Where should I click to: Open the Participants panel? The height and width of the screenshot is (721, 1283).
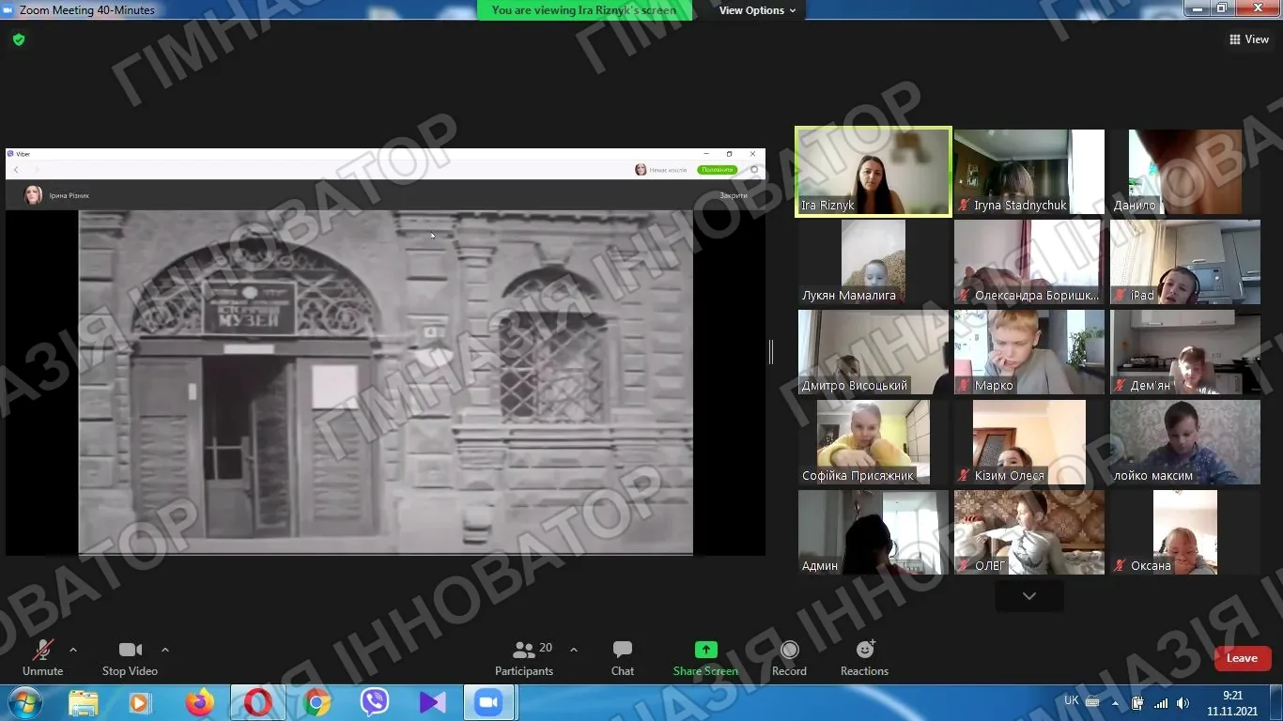[x=524, y=657]
